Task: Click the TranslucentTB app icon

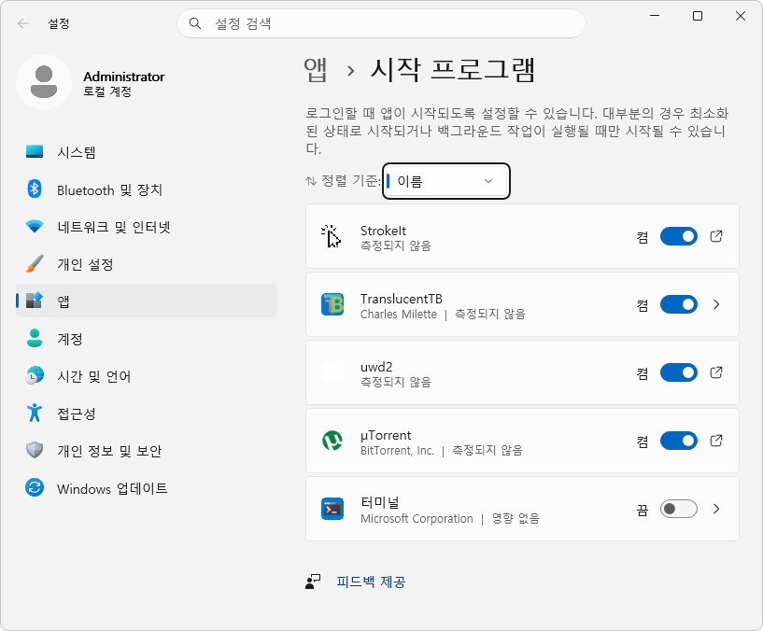Action: tap(332, 304)
